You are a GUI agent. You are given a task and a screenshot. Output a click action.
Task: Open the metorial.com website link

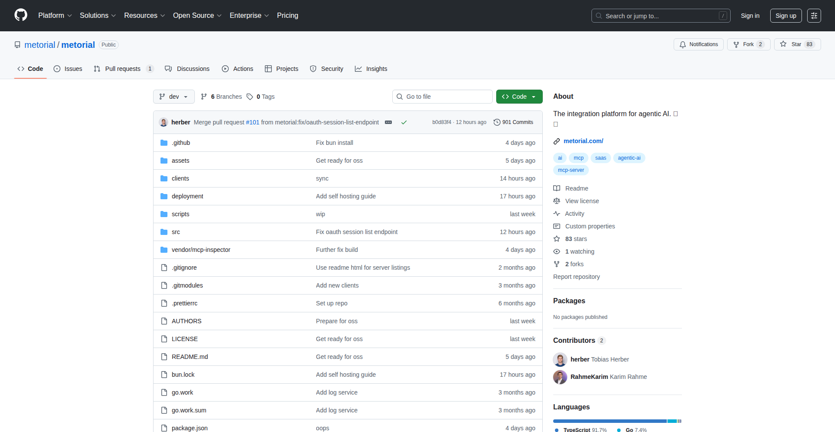583,141
